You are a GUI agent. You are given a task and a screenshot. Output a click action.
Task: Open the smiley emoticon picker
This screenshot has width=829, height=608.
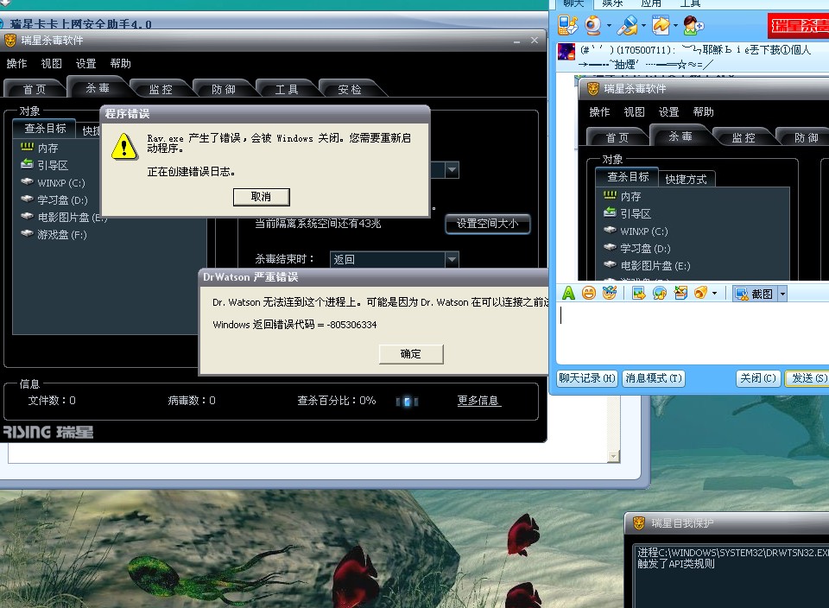[589, 293]
